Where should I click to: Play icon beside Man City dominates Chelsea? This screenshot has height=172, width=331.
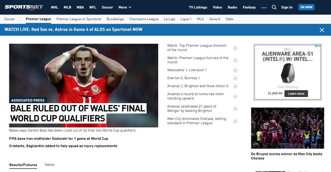(x=235, y=121)
